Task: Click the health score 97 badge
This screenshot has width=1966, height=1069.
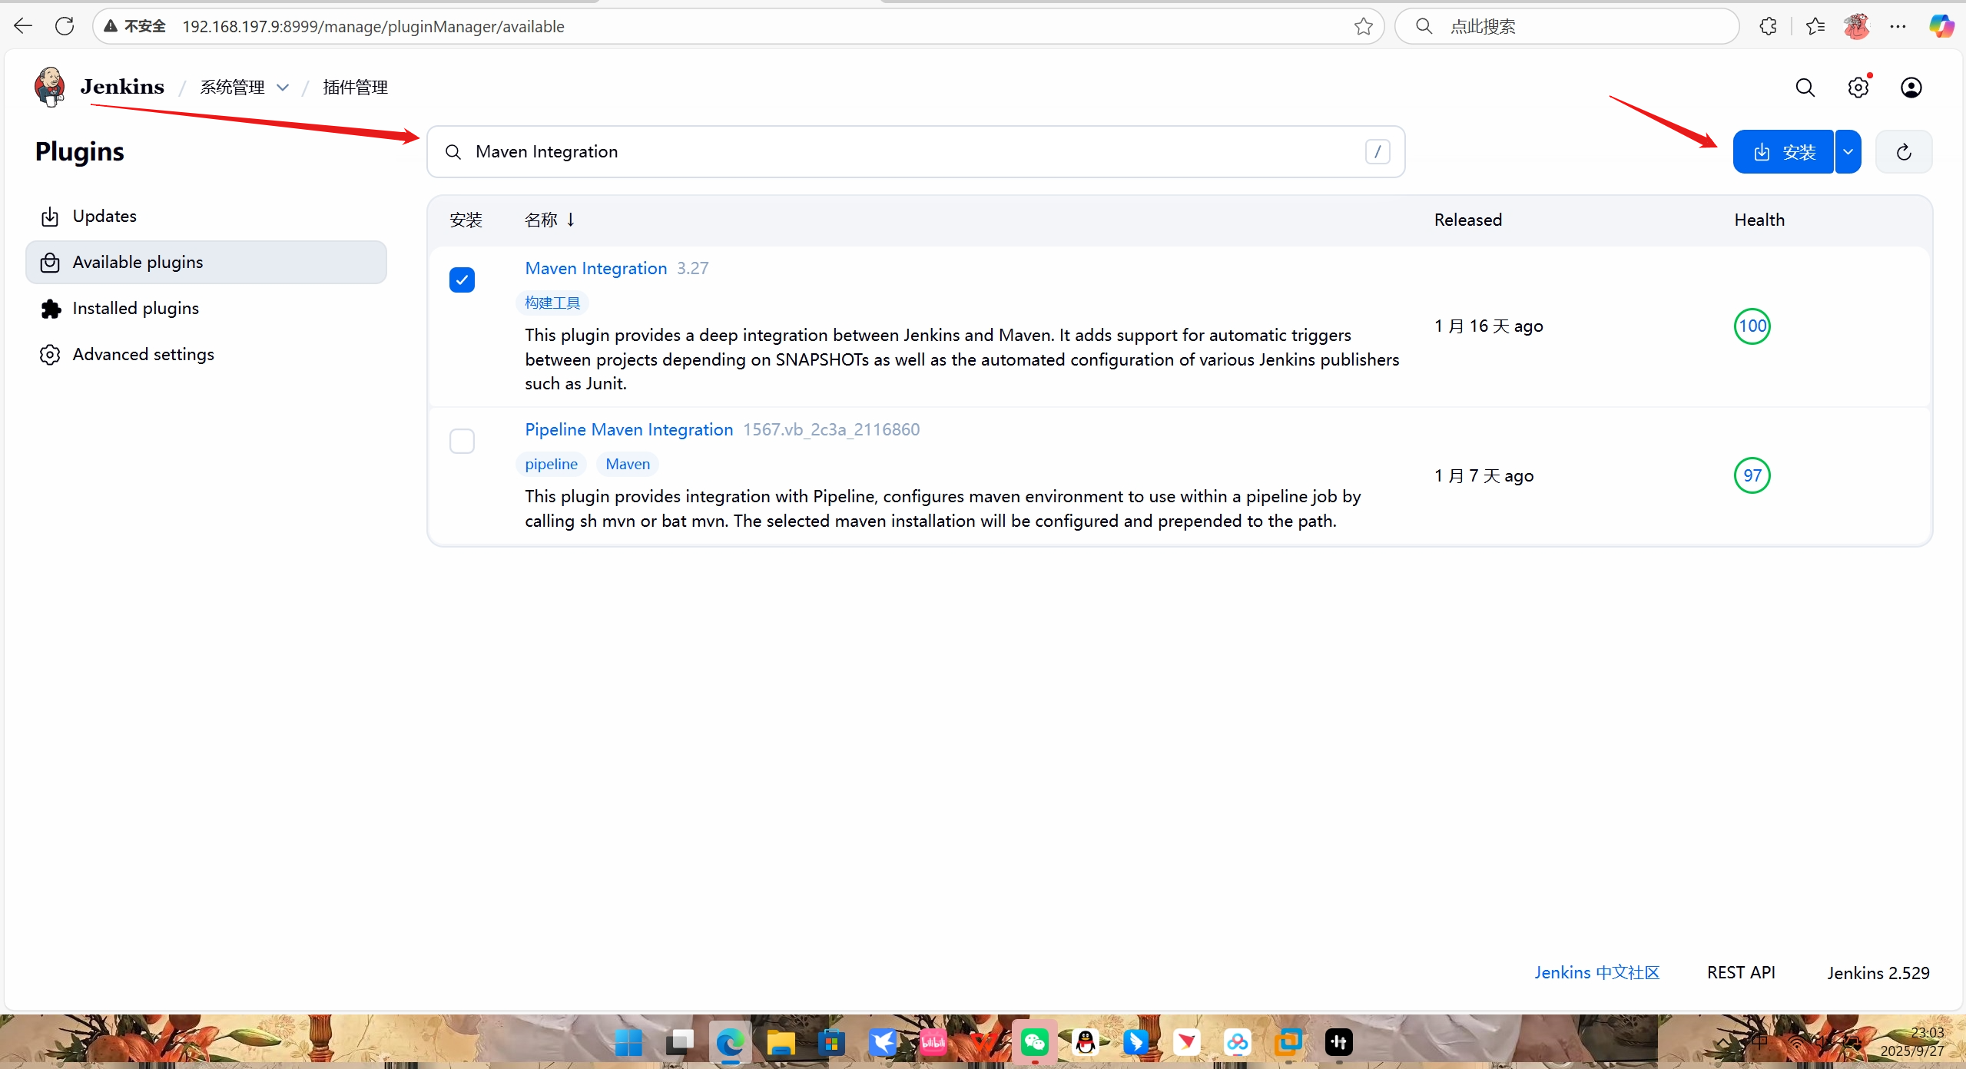Action: (1752, 475)
